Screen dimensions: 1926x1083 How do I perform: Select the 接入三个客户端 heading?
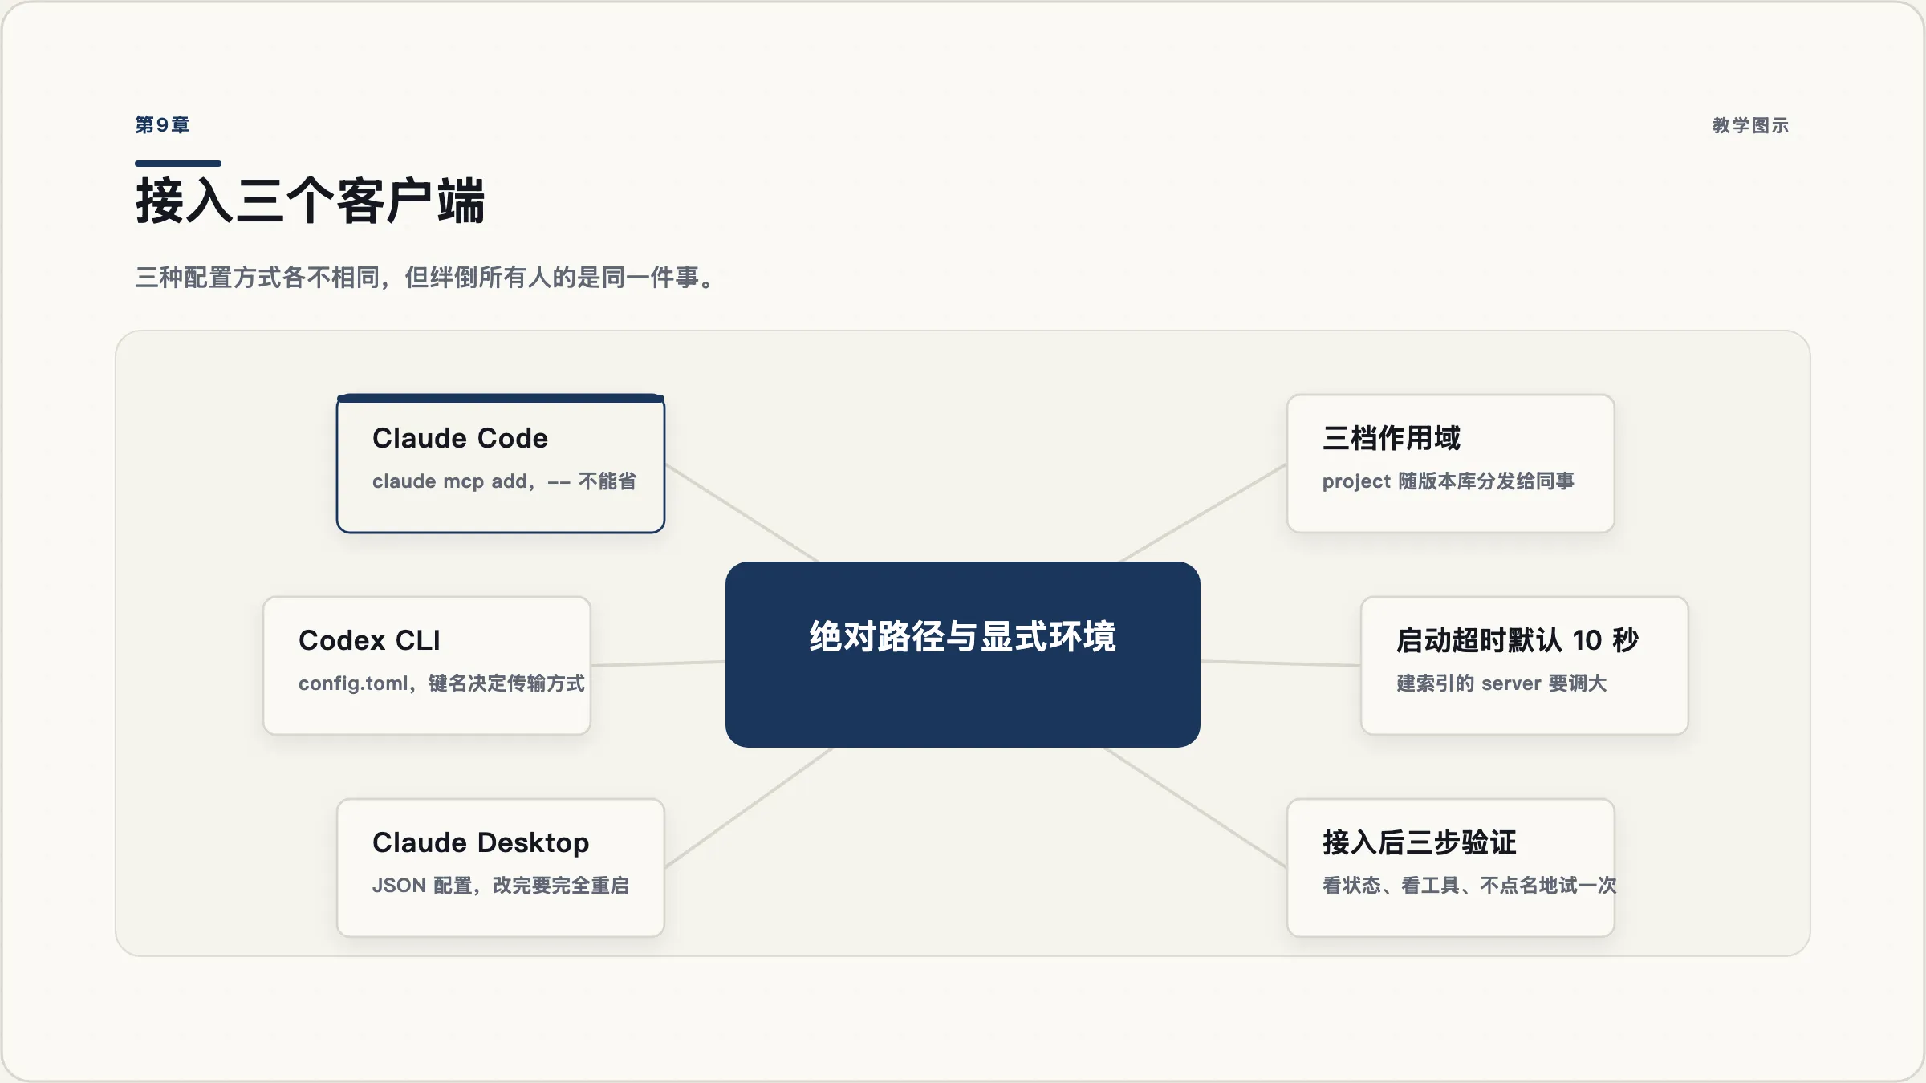pos(311,201)
